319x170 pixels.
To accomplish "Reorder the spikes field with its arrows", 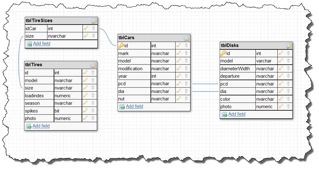I will coord(93,110).
